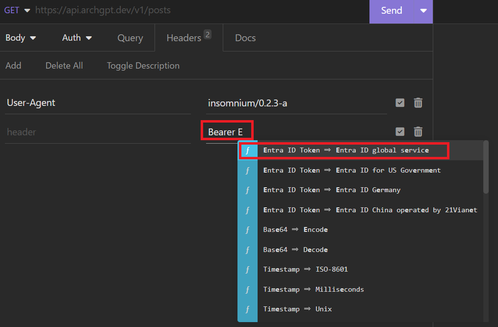Screen dimensions: 498x327
Task: Switch to the Query tab
Action: coord(130,38)
